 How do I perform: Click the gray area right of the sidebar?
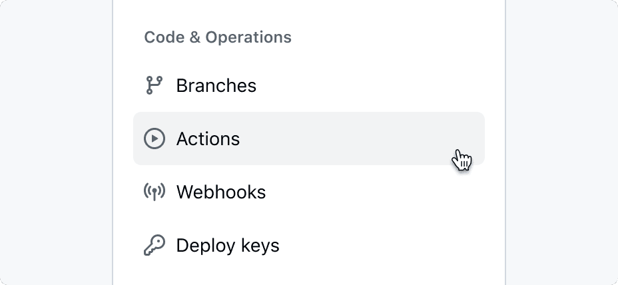pyautogui.click(x=561, y=142)
